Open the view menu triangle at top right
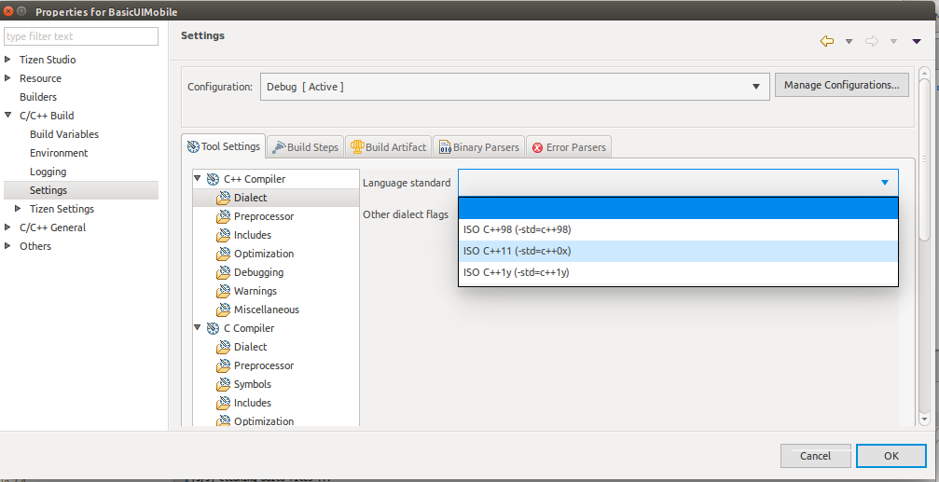The height and width of the screenshot is (482, 939). pos(917,41)
